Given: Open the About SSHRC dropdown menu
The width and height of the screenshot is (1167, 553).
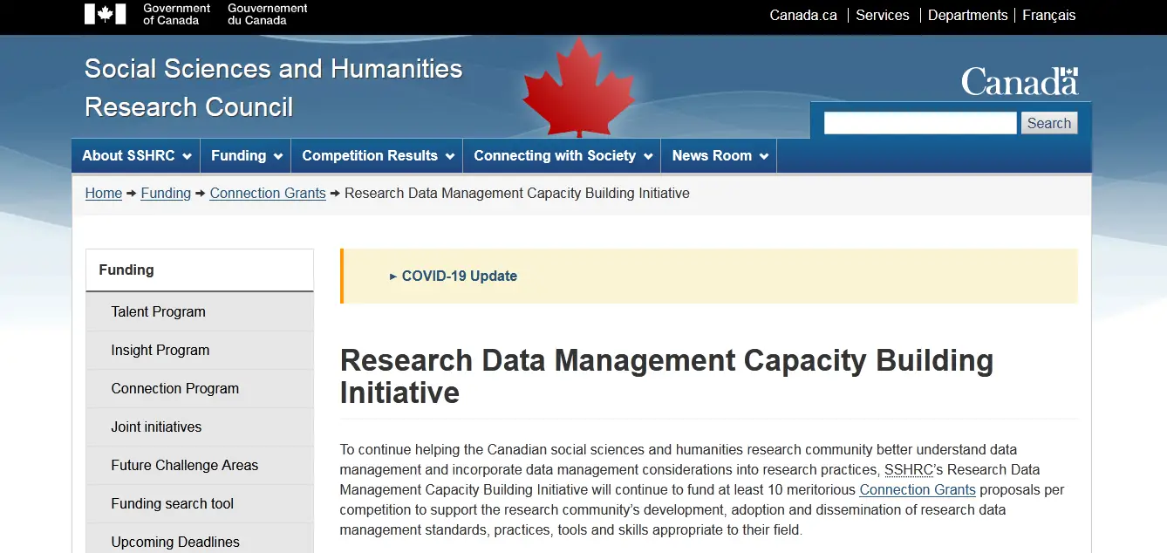Looking at the screenshot, I should tap(136, 156).
